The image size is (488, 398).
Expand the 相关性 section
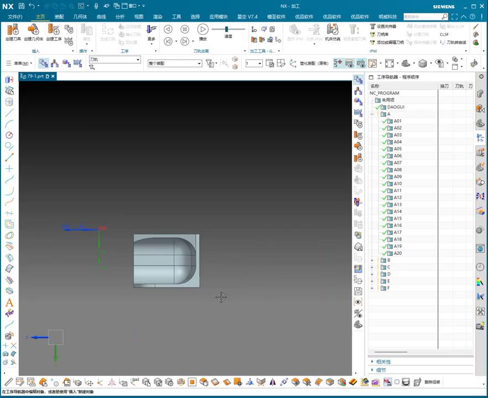pyautogui.click(x=383, y=362)
